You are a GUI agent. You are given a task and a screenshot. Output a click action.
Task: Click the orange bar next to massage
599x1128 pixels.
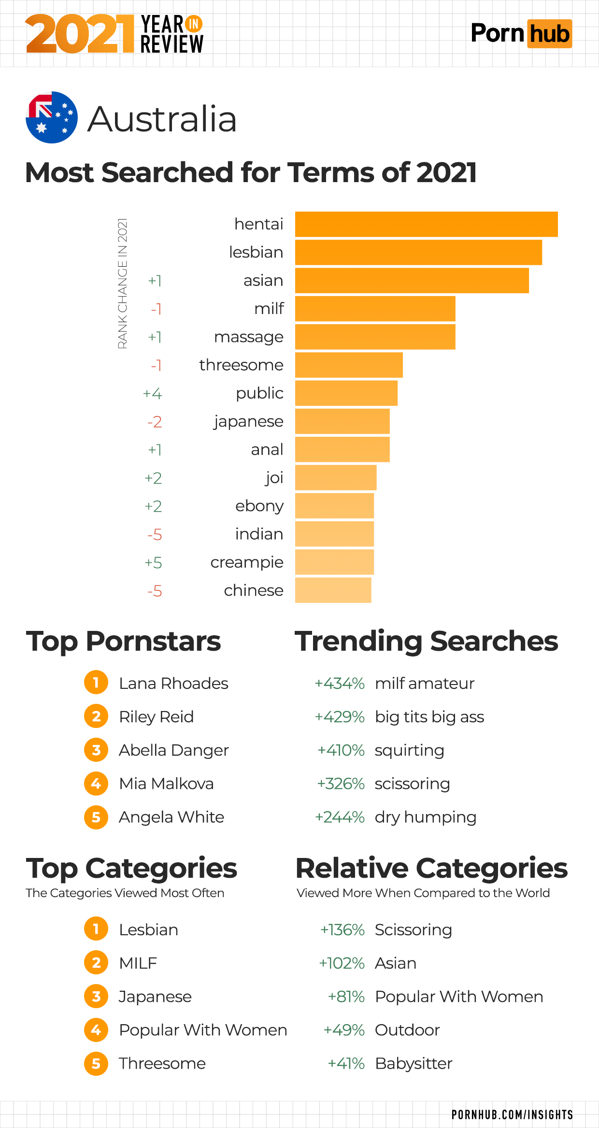(x=375, y=337)
